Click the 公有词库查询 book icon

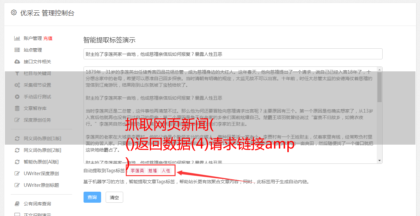tap(17, 204)
